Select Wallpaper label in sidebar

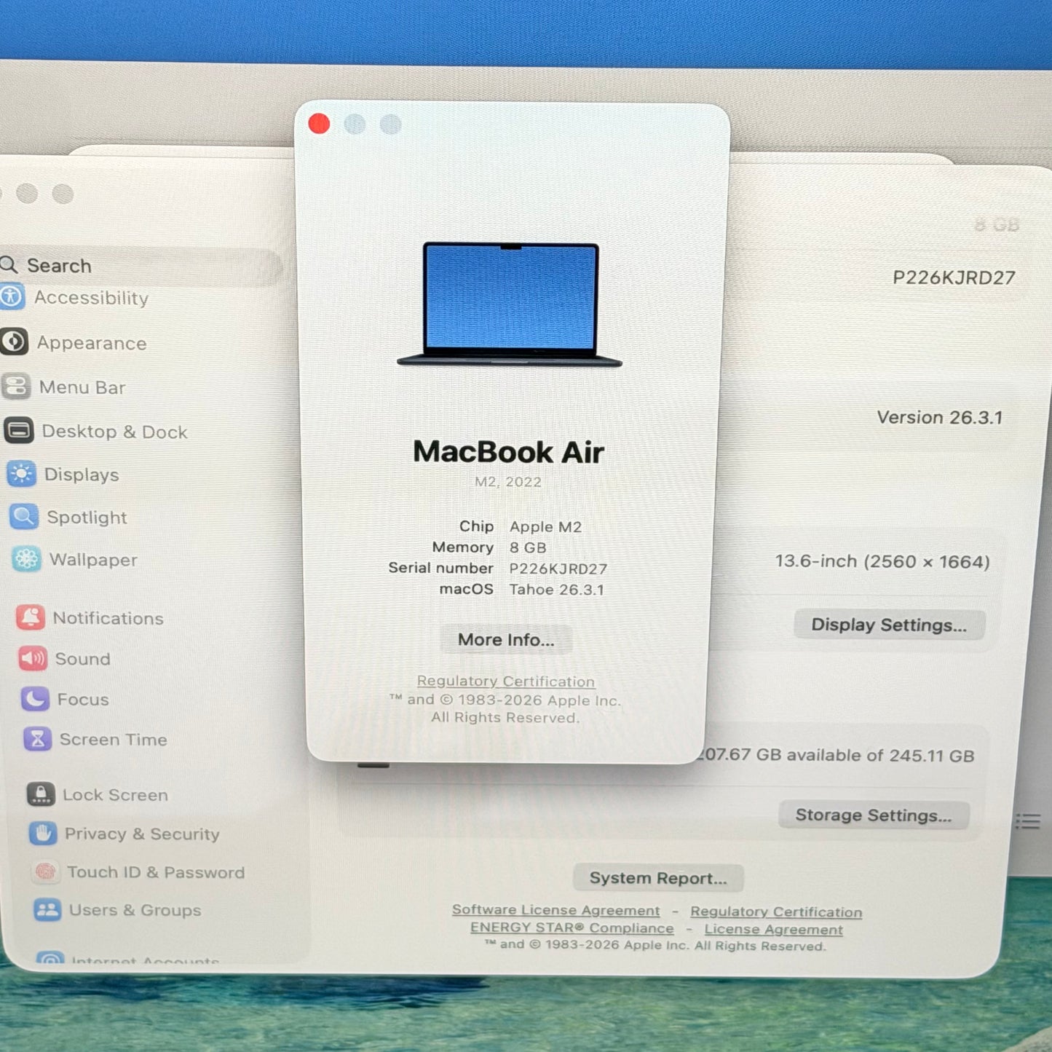94,560
